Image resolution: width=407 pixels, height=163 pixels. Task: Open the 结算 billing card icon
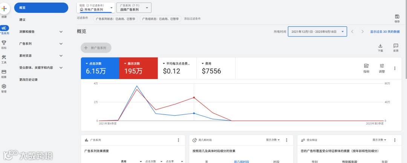4,72
